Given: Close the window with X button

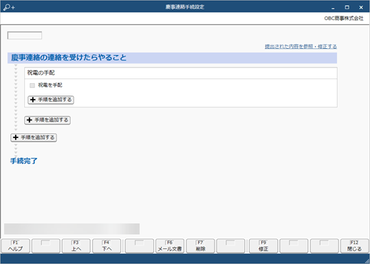Looking at the screenshot, I should pos(361,8).
